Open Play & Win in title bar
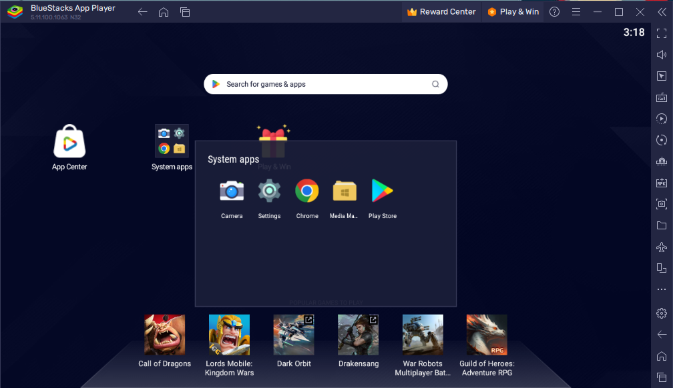The image size is (673, 388). tap(513, 12)
